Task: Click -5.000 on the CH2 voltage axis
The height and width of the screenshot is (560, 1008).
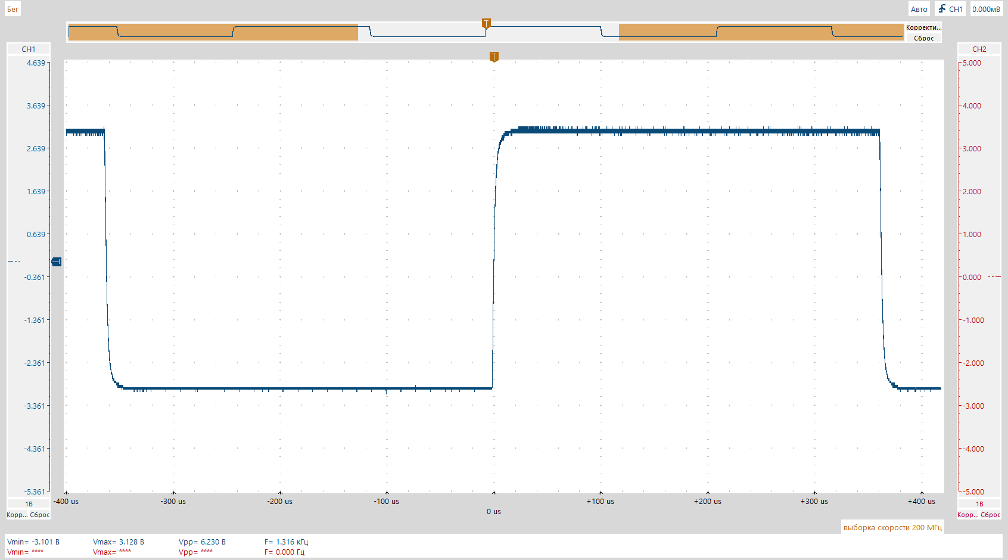Action: coord(973,491)
